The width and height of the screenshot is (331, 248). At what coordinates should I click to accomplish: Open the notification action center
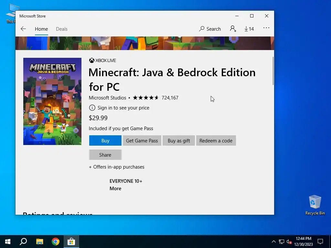[x=320, y=242]
